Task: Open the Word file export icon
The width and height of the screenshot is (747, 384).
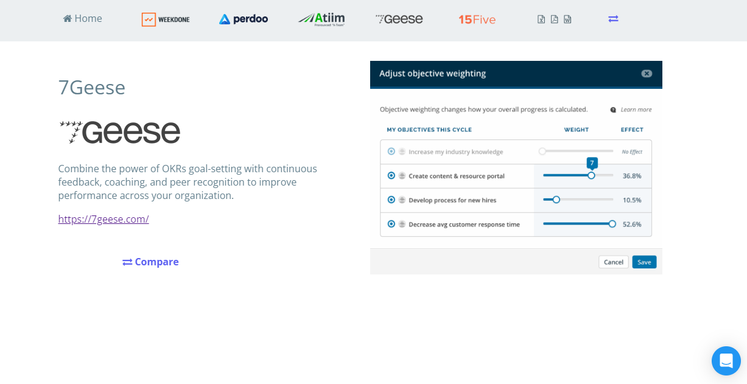Action: (567, 19)
